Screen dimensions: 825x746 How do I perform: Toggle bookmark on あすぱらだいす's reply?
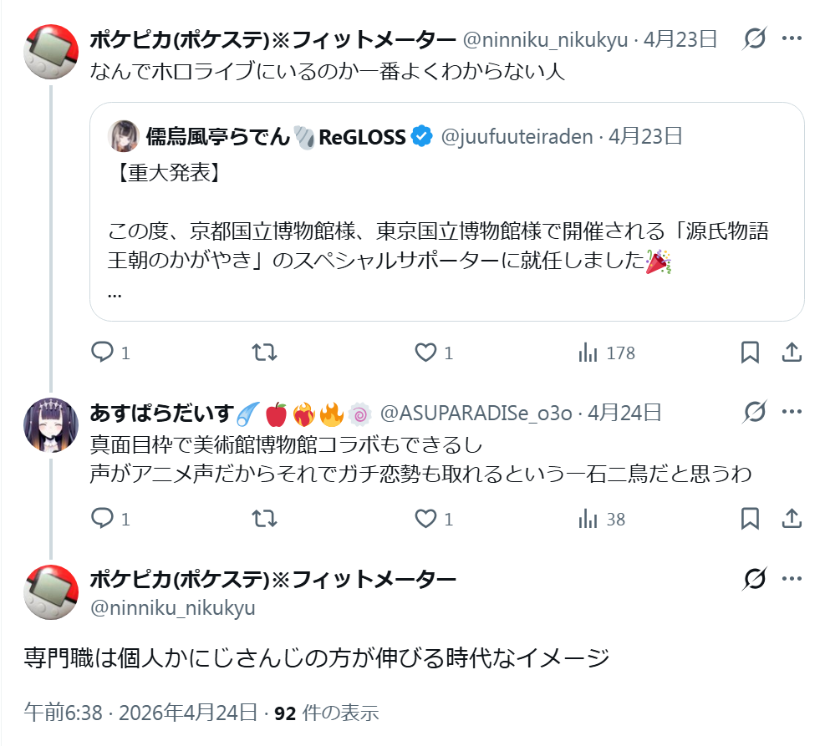[x=750, y=519]
